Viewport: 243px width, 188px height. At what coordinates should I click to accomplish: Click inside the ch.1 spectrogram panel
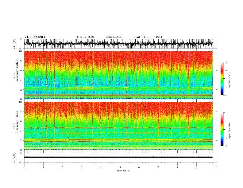click(x=118, y=75)
